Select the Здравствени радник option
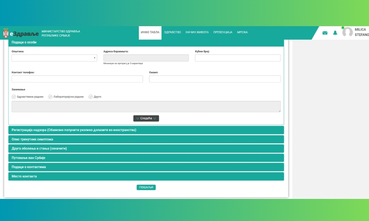Screen dimensions: 369x221 (x=14, y=97)
